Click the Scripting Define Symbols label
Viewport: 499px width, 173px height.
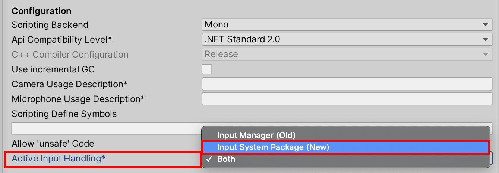coord(64,114)
